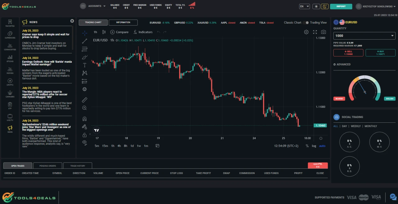Switch to the Trading Chart tab
Image resolution: width=398 pixels, height=204 pixels.
point(93,22)
